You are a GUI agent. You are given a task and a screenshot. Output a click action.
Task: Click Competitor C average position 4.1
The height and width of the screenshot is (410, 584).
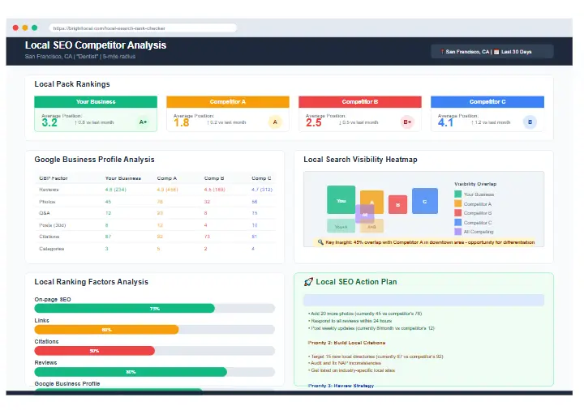click(x=445, y=123)
